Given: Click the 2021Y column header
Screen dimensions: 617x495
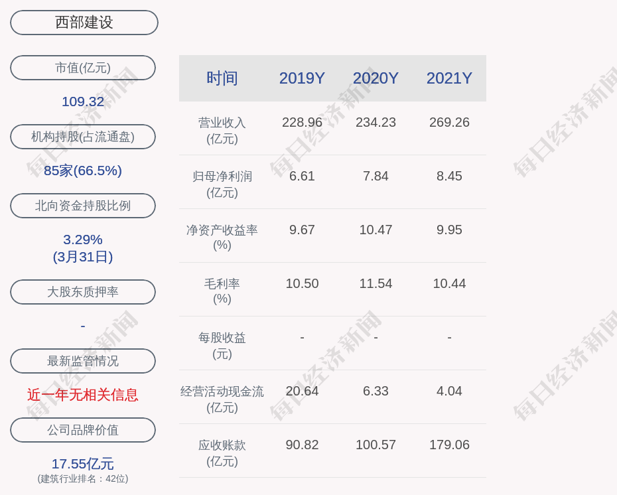Looking at the screenshot, I should (x=449, y=78).
